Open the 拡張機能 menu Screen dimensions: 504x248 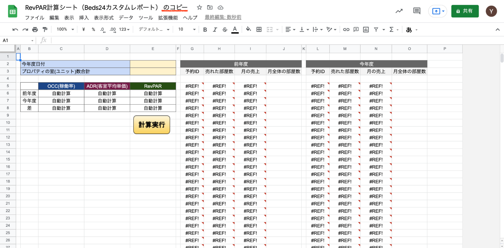pos(168,18)
